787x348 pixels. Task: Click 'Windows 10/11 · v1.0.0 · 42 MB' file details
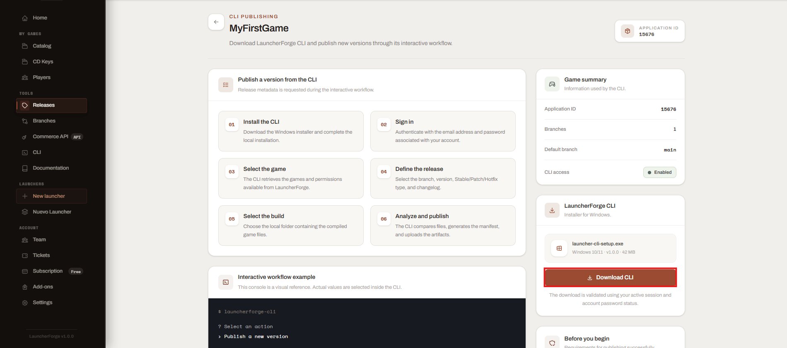click(604, 252)
